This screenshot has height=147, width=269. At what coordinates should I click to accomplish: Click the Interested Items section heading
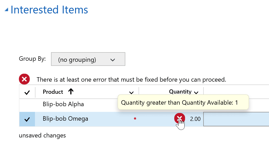49,10
